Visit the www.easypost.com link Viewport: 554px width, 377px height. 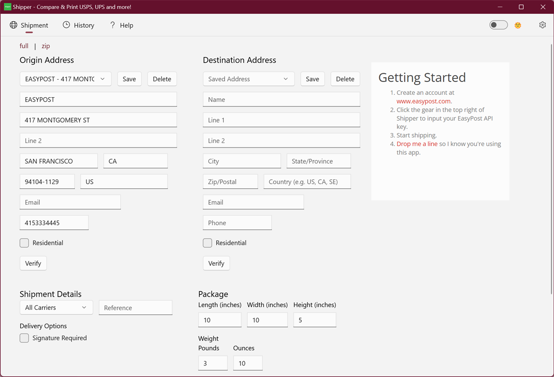(424, 101)
